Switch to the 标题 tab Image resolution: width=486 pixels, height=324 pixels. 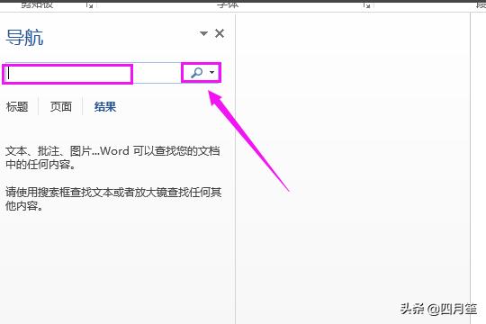click(x=17, y=107)
